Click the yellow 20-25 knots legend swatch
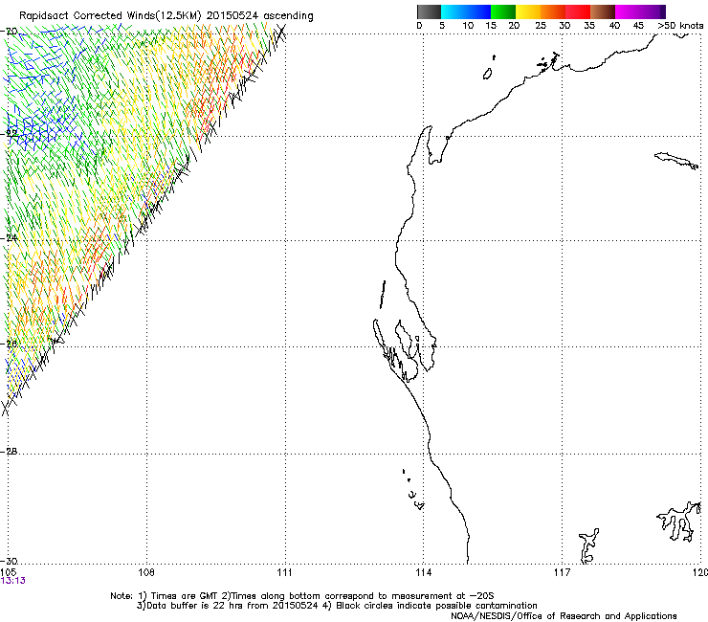 point(528,11)
